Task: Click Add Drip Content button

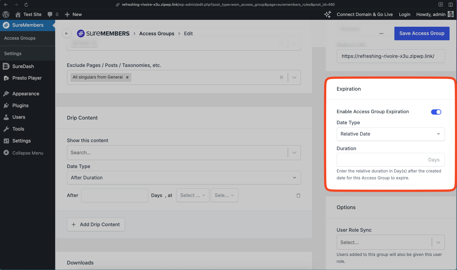Action: click(96, 225)
